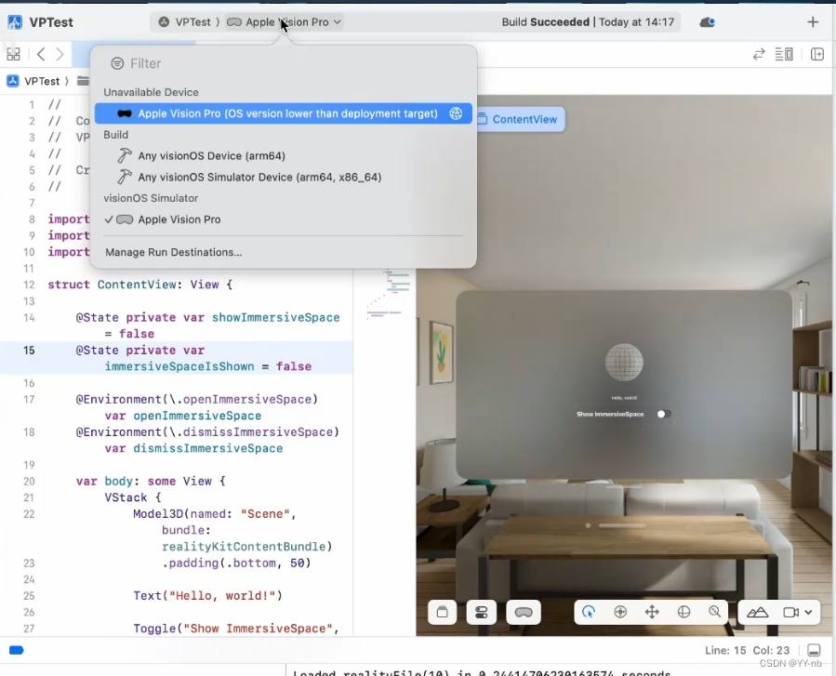
Task: Add an editor on the right
Action: coord(817,54)
